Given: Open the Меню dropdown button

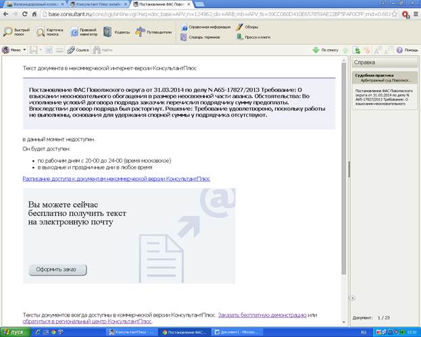Looking at the screenshot, I should pos(14,50).
